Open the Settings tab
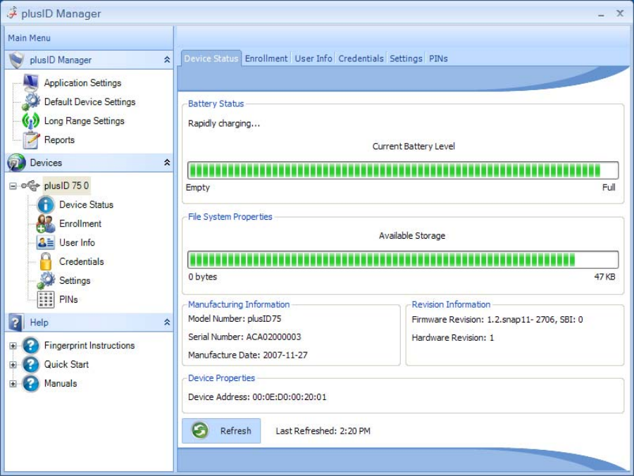 (406, 58)
